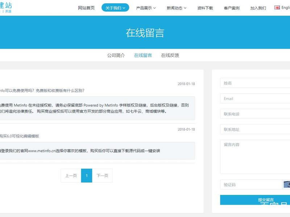The image size is (290, 217).
Task: Click the 购买6.0可视化编辑模板 message title
Action: (20, 136)
